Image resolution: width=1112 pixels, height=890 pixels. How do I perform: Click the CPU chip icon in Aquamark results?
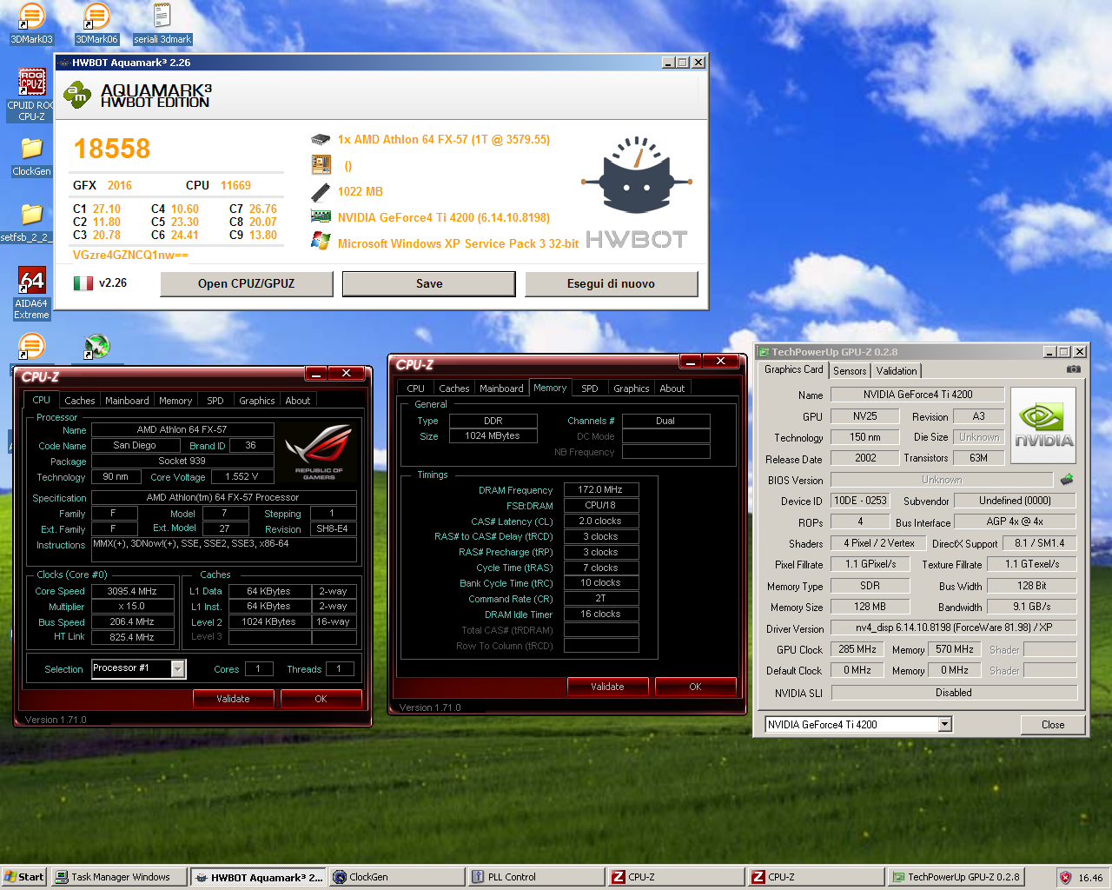(x=321, y=139)
